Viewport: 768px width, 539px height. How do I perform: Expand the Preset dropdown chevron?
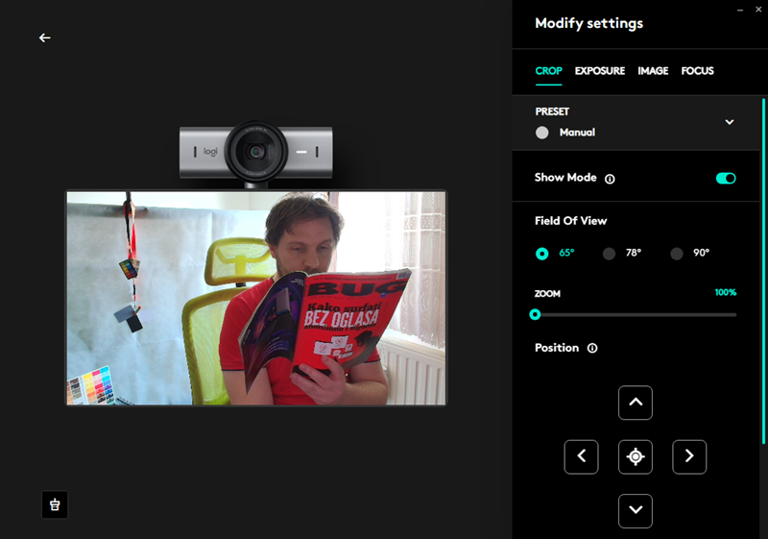point(730,122)
